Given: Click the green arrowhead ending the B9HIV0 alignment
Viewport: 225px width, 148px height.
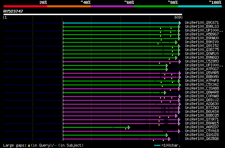Looking at the screenshot, I should (176, 42).
